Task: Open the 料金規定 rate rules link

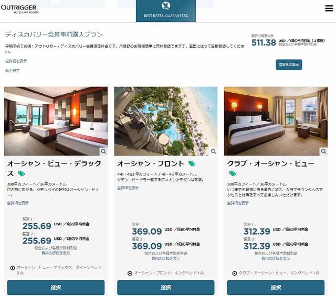Action: point(13,71)
